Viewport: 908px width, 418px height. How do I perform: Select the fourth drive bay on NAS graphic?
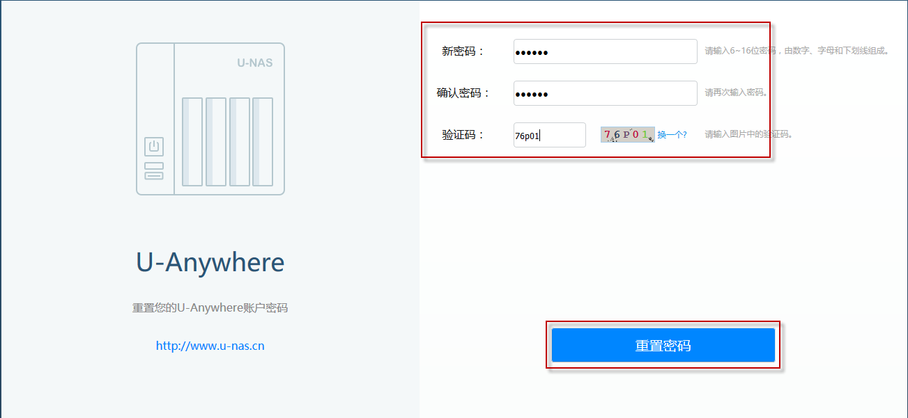pos(263,142)
